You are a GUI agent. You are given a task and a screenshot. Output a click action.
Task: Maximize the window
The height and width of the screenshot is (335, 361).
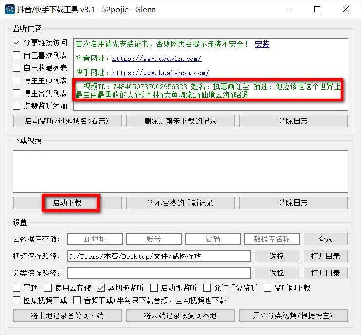click(317, 9)
